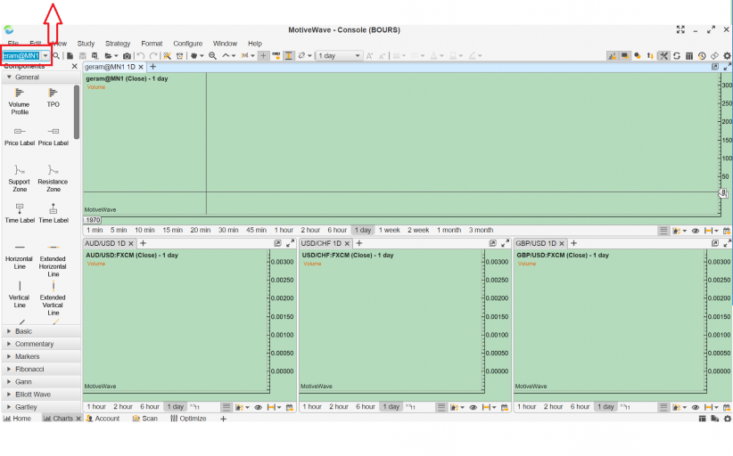This screenshot has height=456, width=733.
Task: Click the zoom out magnifier icon
Action: 213,55
